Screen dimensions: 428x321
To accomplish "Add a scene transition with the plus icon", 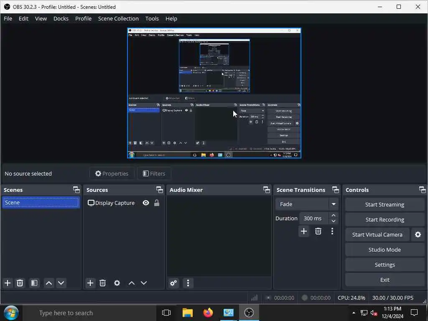I will click(x=304, y=232).
